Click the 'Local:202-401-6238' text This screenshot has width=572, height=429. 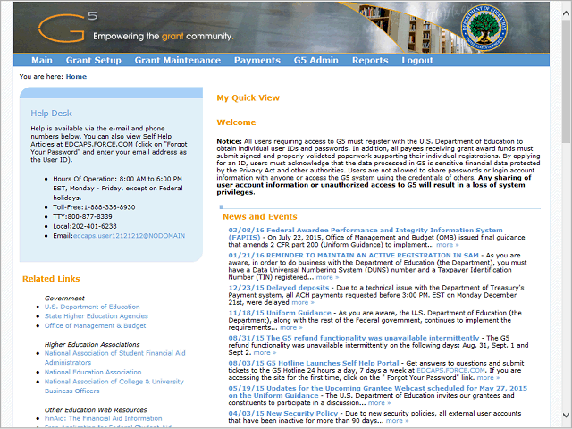[85, 226]
